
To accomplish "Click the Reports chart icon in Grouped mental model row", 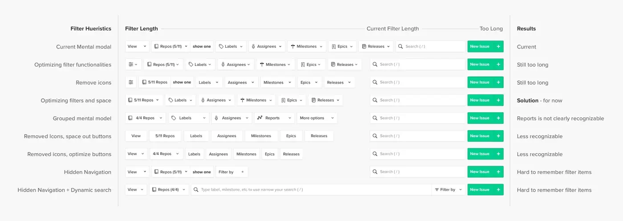I will pos(260,118).
